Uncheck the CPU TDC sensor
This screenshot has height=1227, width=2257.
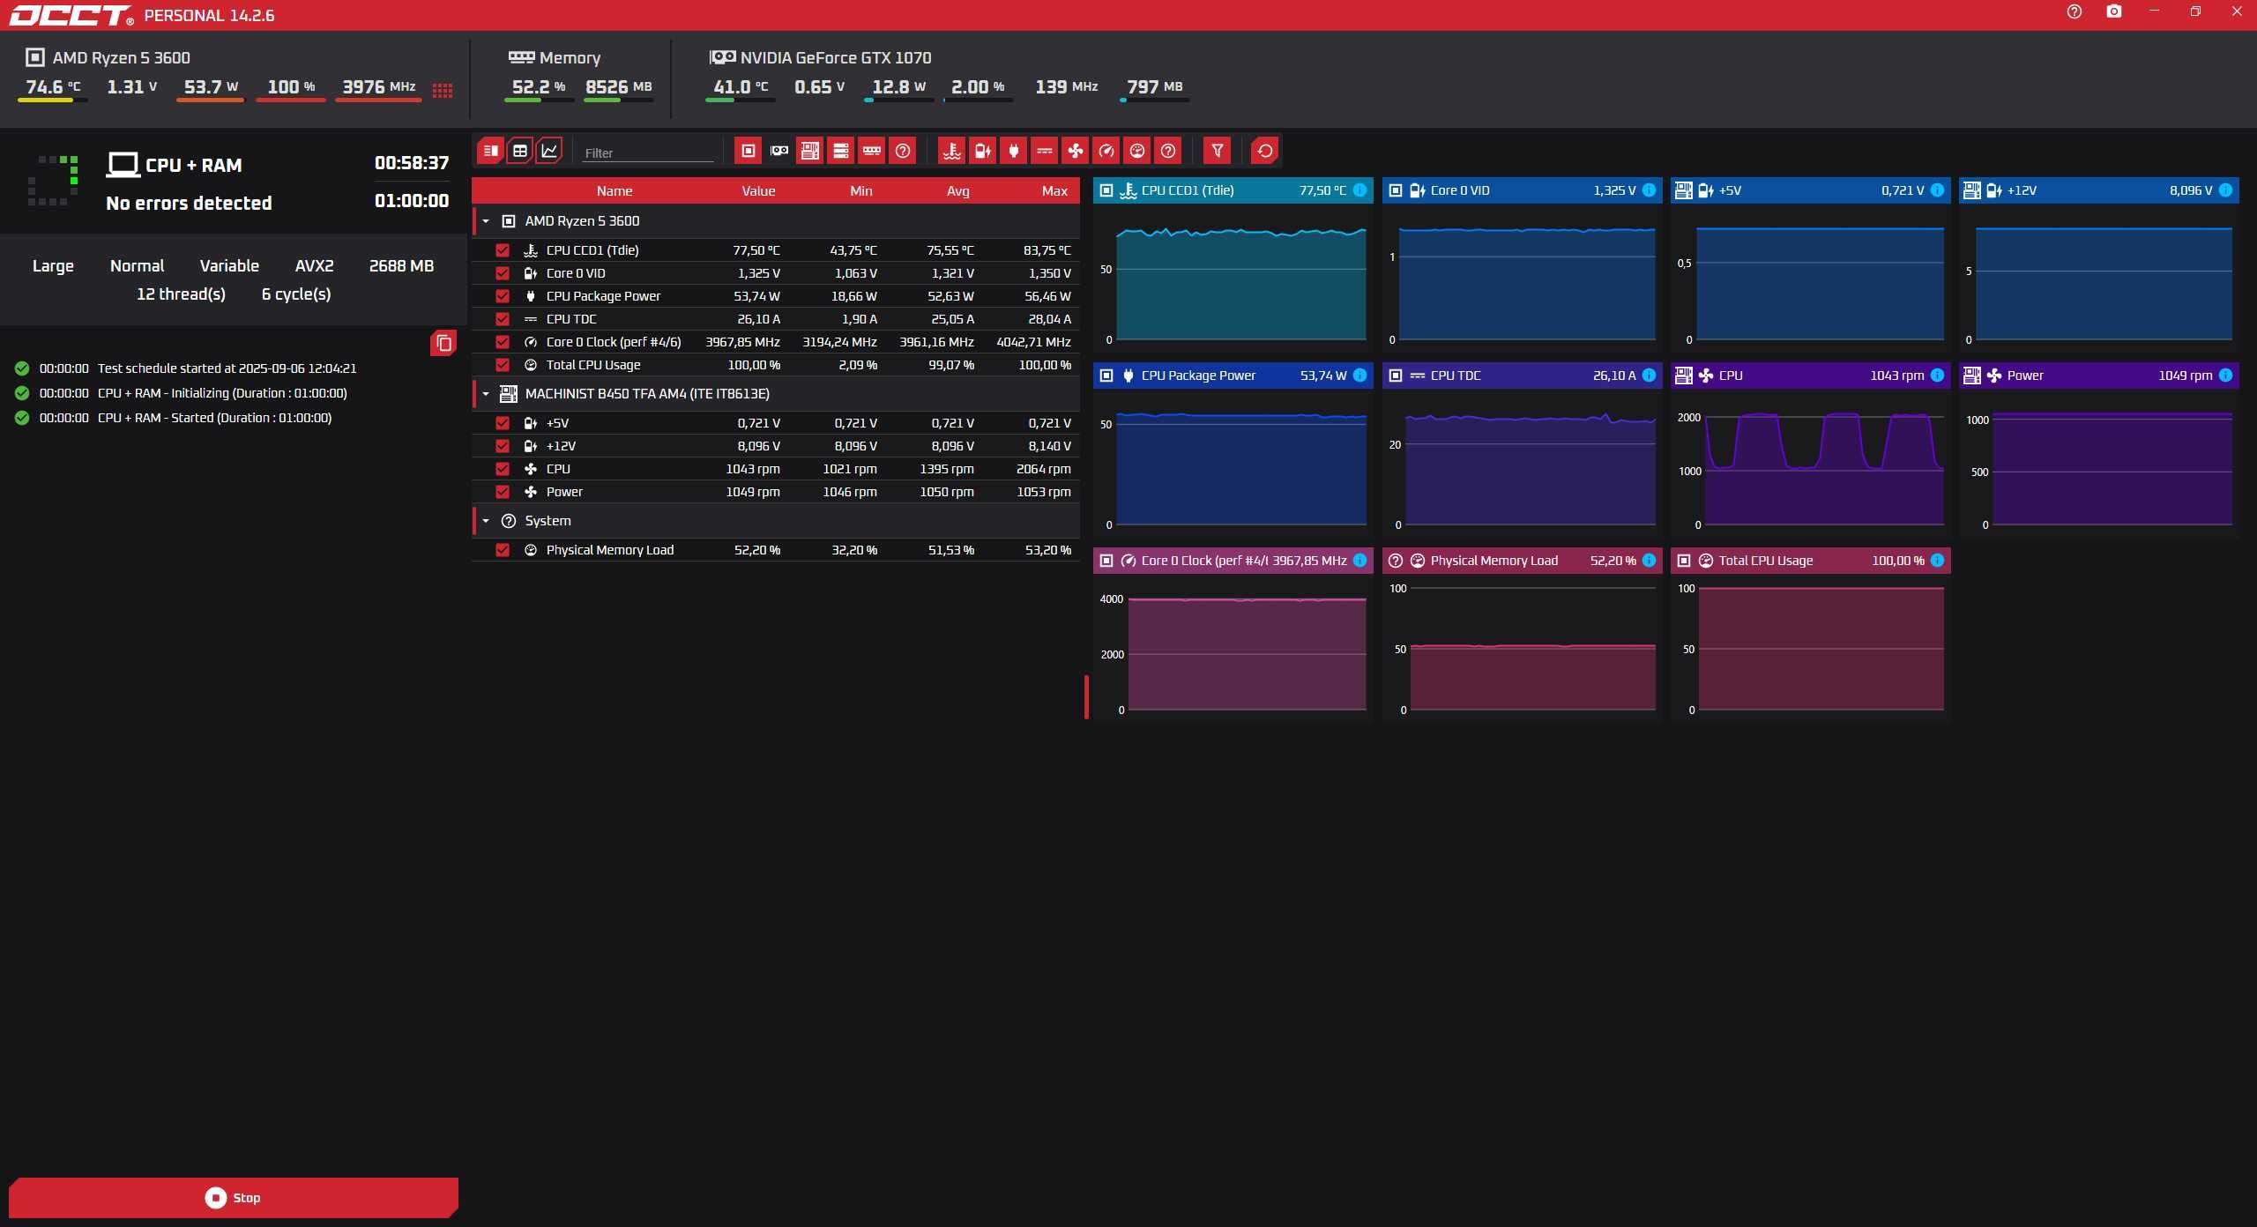click(503, 319)
